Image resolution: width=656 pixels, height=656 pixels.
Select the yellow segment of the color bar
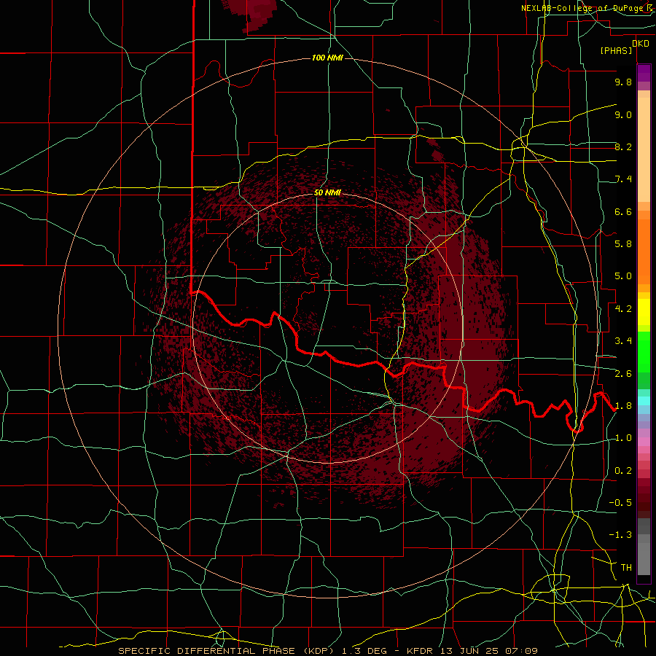(x=644, y=312)
